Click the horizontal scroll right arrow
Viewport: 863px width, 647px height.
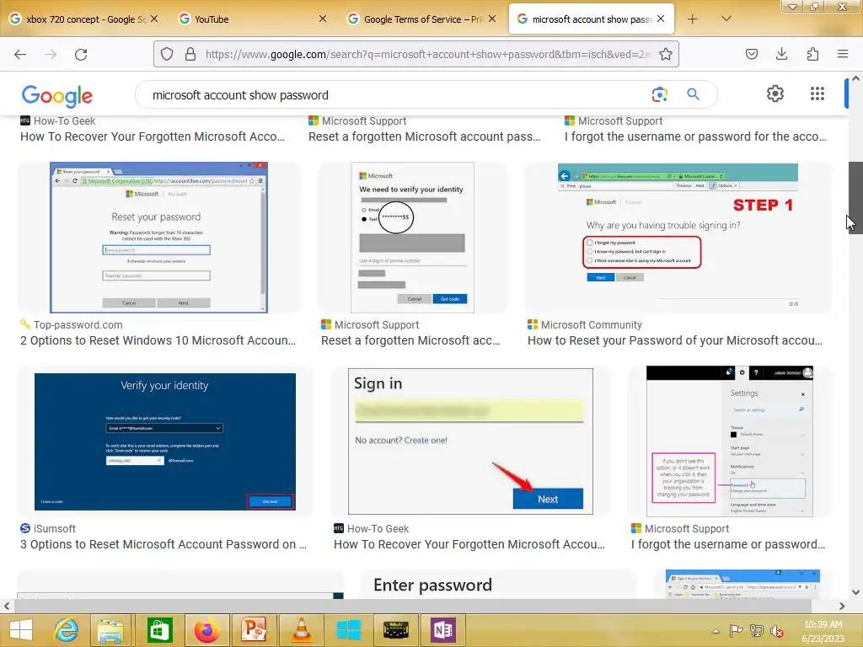click(842, 606)
